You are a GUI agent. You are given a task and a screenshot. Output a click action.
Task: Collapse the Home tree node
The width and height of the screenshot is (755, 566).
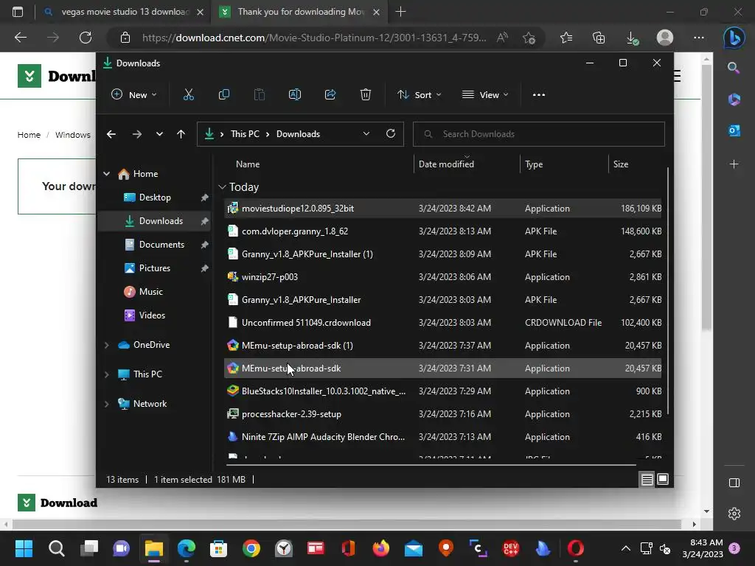pyautogui.click(x=106, y=174)
